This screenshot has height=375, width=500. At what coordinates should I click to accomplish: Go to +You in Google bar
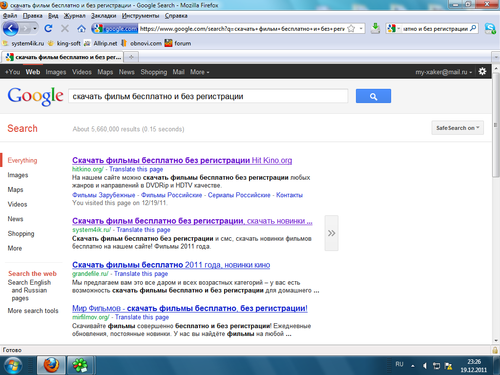(12, 72)
